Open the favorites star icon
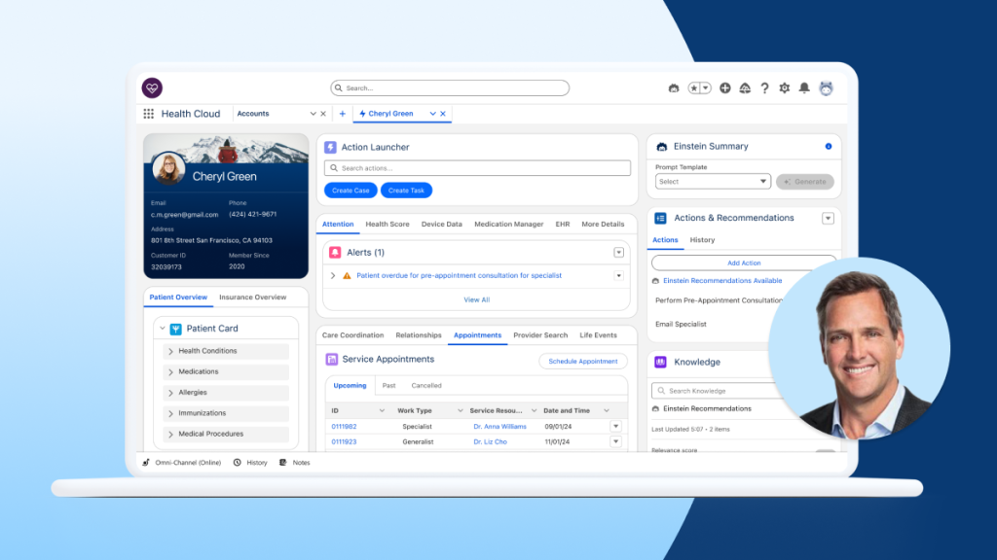Screen dimensions: 997x560 tap(694, 87)
